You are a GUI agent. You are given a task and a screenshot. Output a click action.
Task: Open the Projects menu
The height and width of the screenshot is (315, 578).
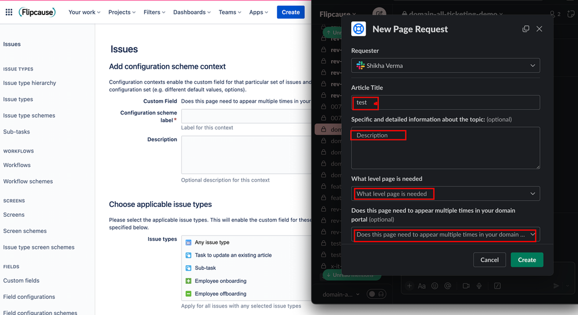122,12
